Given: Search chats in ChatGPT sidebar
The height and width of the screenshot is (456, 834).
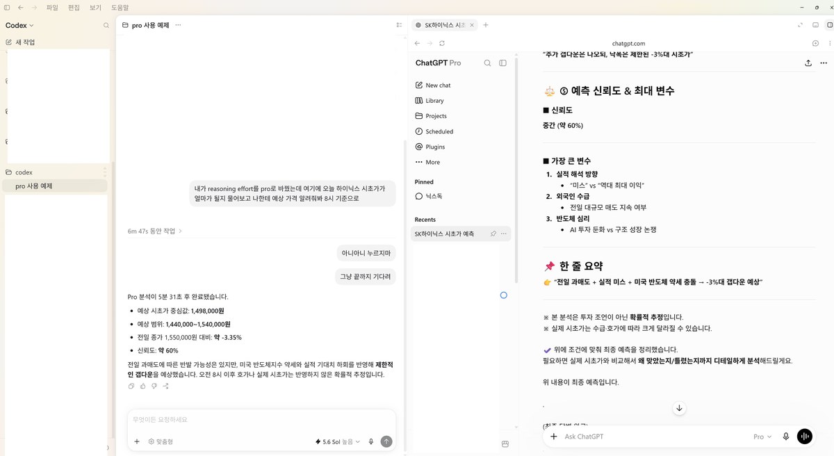Looking at the screenshot, I should [487, 63].
